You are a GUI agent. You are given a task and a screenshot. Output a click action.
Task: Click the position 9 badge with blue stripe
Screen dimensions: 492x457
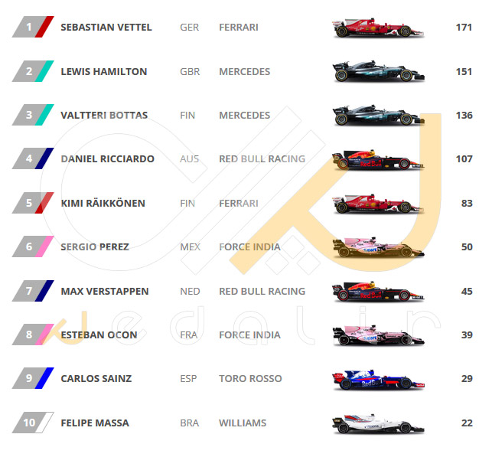[33, 378]
